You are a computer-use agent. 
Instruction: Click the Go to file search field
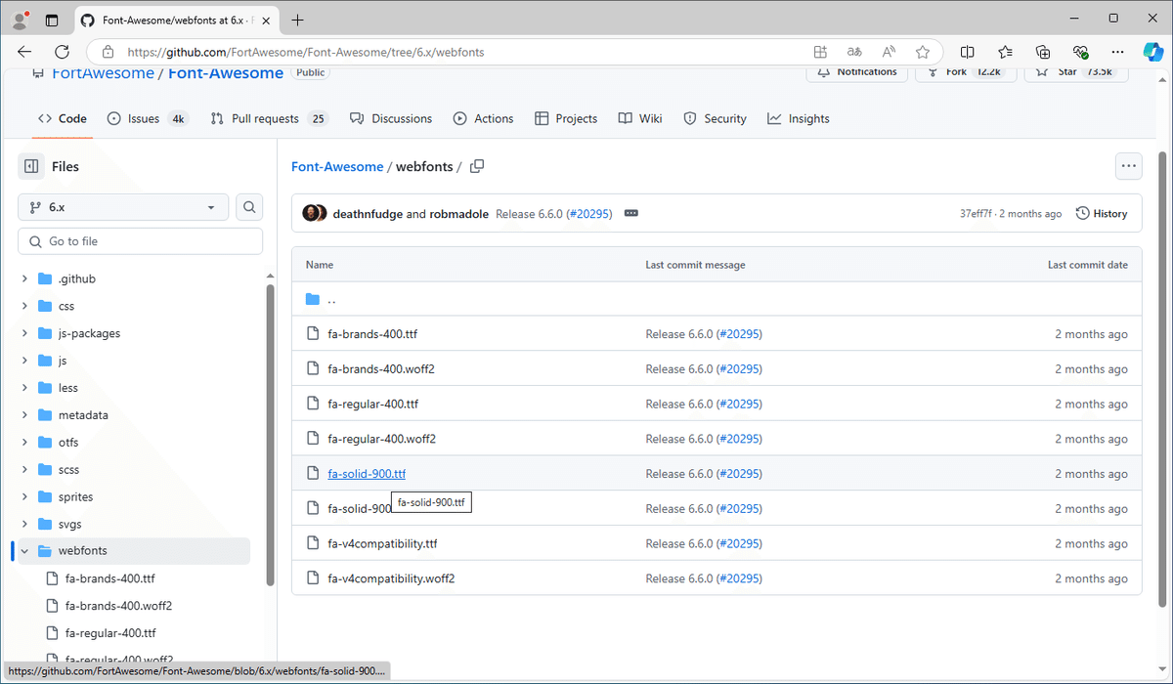[x=140, y=241]
